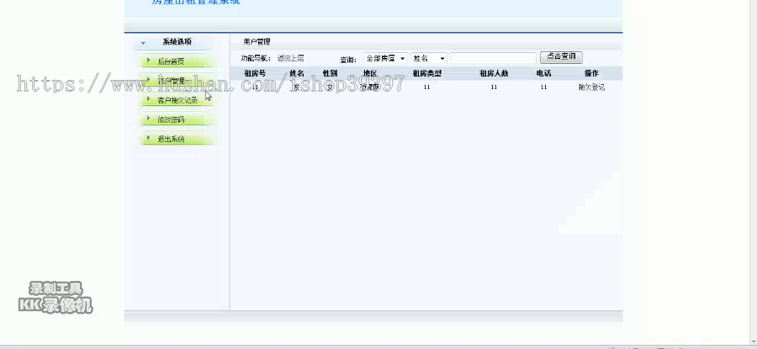The width and height of the screenshot is (757, 349).
Task: Focus the query text input box
Action: tap(494, 58)
